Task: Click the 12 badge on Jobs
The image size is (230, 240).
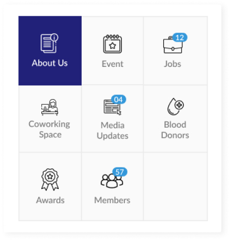Action: 180,37
